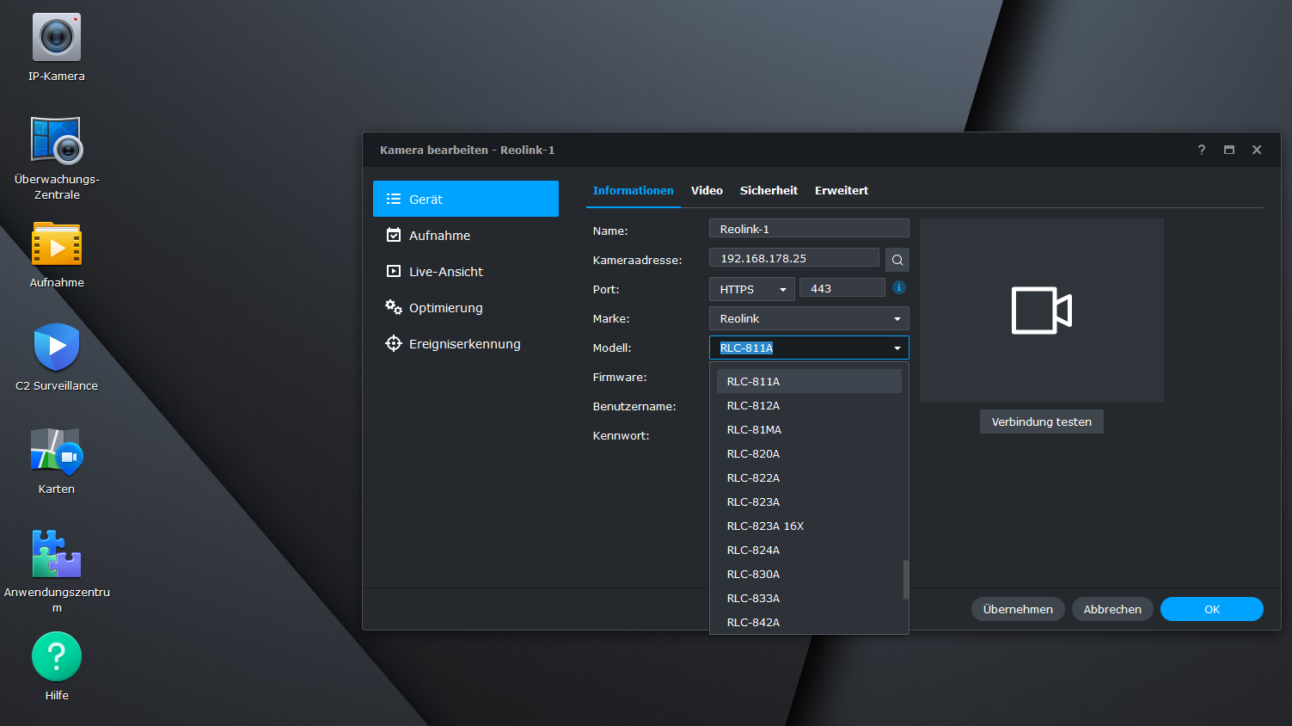
Task: Select RLC-822A in model list
Action: pos(809,477)
